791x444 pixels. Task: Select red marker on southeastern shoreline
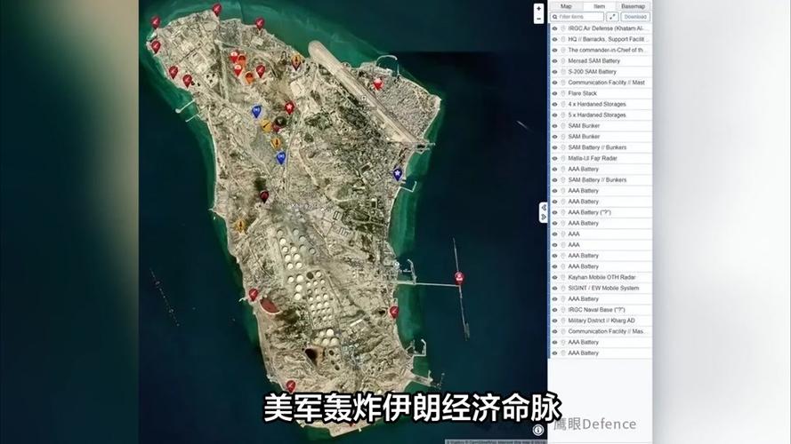(x=393, y=312)
